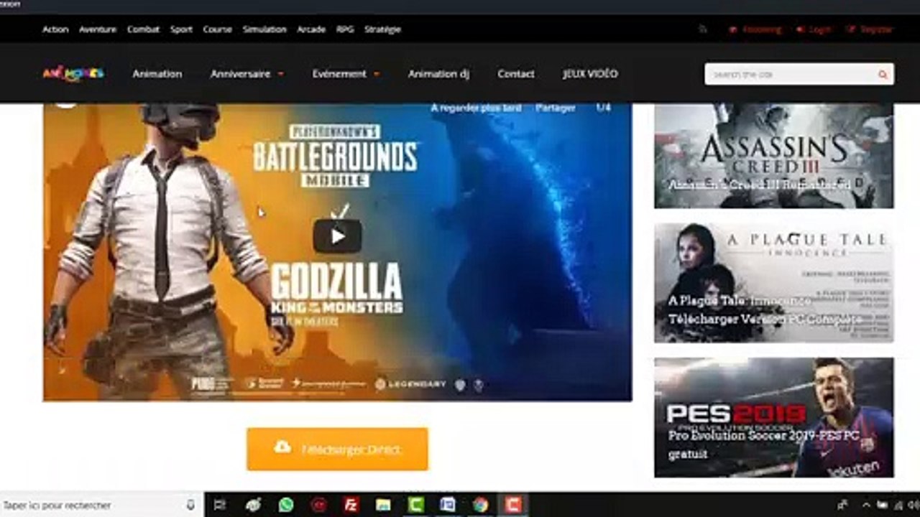920x517 pixels.
Task: Open the RPG category link
Action: click(x=345, y=29)
